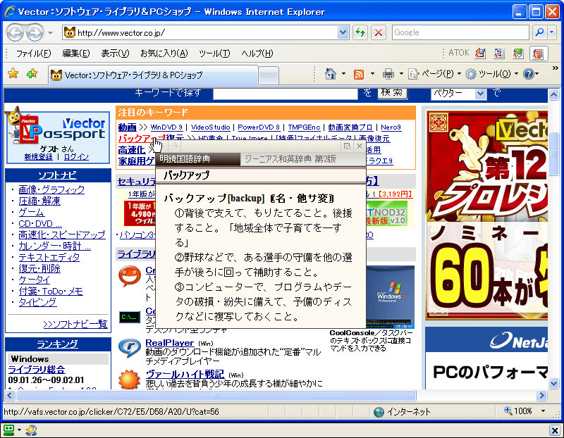Open the Help question mark icon
The height and width of the screenshot is (438, 564).
coord(528,74)
